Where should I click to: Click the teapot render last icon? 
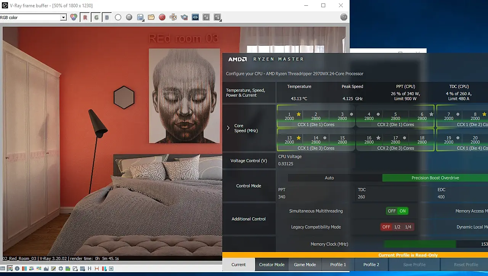[x=184, y=17]
